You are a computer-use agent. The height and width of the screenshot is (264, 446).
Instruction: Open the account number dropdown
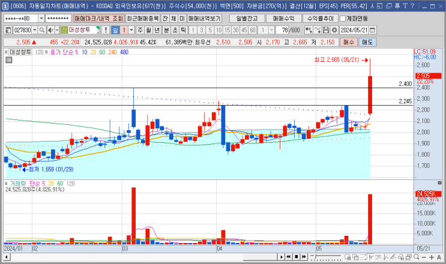(x=41, y=19)
